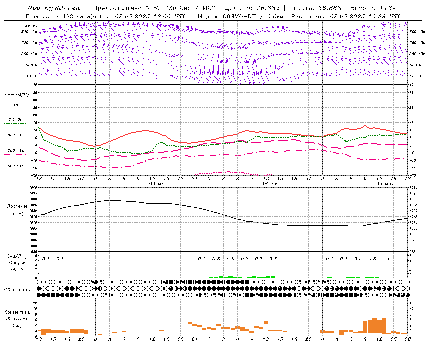
Task: Select the 'Предоставлено ФГБУ ЗапСиб УГМС' text
Action: point(154,8)
